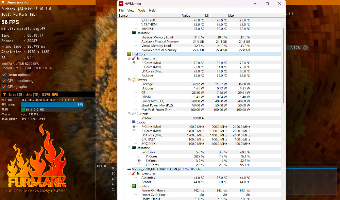Screen dimensions: 340x200
Task: Click the GPU usage 99% bar
Action: tap(52, 104)
